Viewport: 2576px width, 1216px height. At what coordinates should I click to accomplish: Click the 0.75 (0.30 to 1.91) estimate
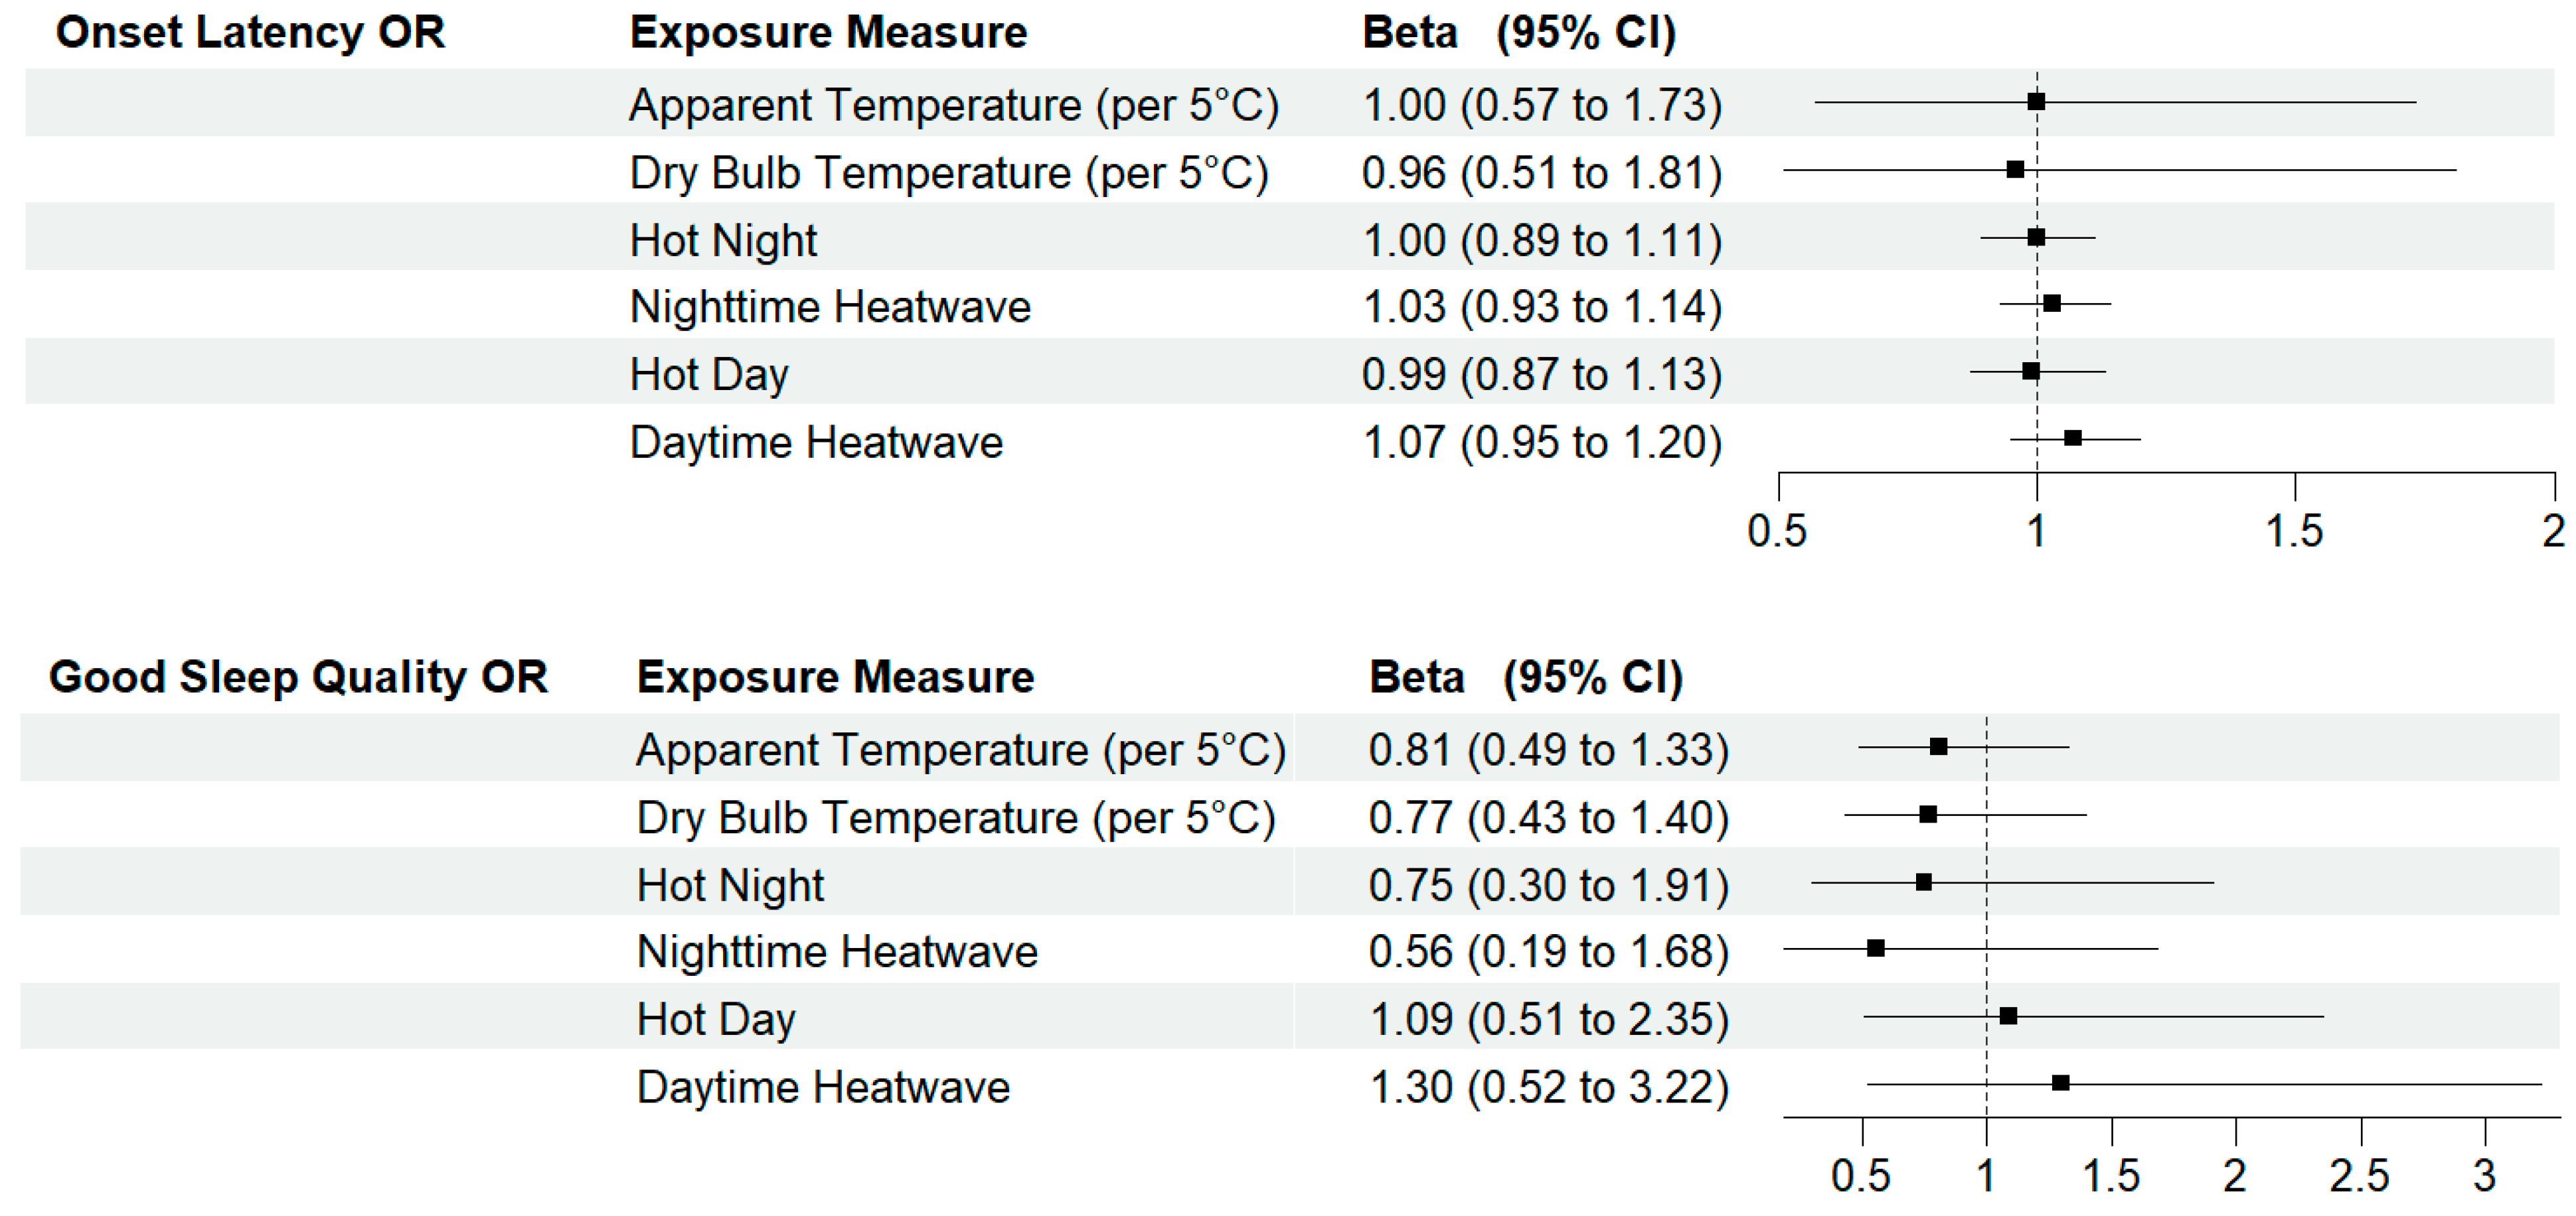1549,885
